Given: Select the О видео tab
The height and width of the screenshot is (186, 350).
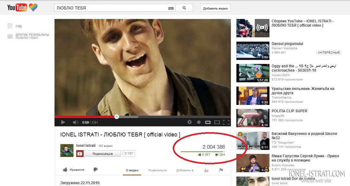Looking at the screenshot, I should click(x=132, y=170).
